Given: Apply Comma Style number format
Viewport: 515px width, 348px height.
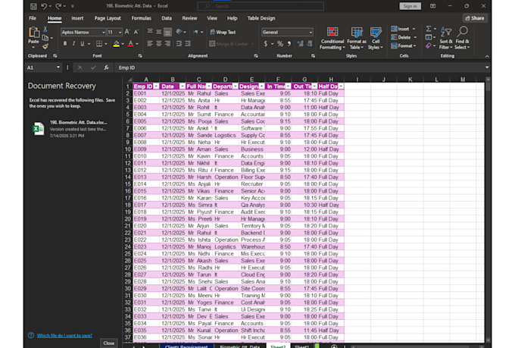Looking at the screenshot, I should (289, 43).
